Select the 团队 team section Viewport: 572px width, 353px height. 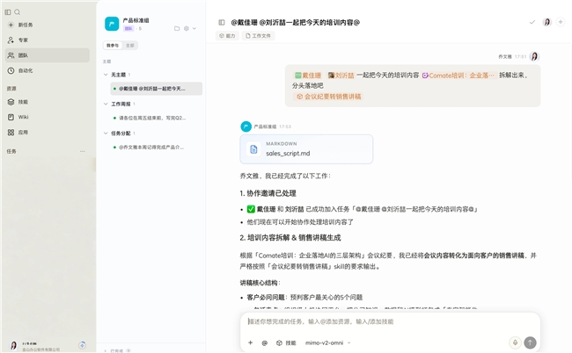tap(48, 55)
